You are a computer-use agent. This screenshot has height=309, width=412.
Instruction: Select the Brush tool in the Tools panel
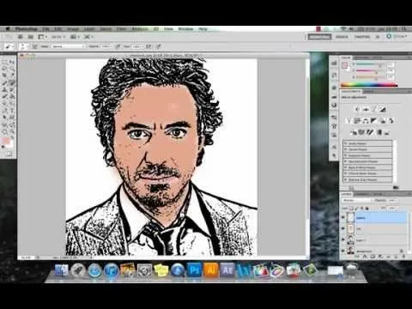12,83
